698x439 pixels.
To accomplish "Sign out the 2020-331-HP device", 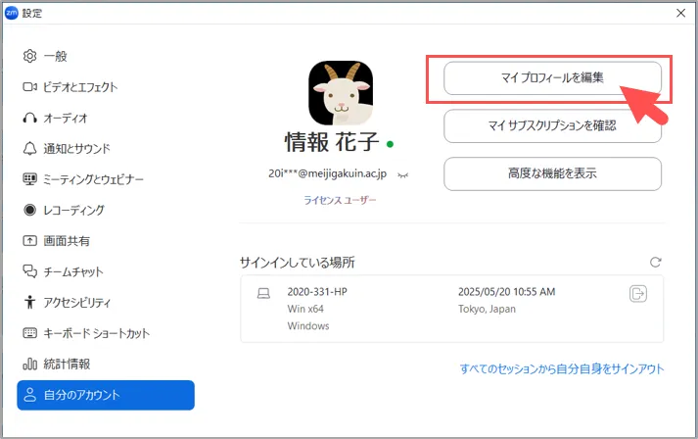I will [638, 294].
